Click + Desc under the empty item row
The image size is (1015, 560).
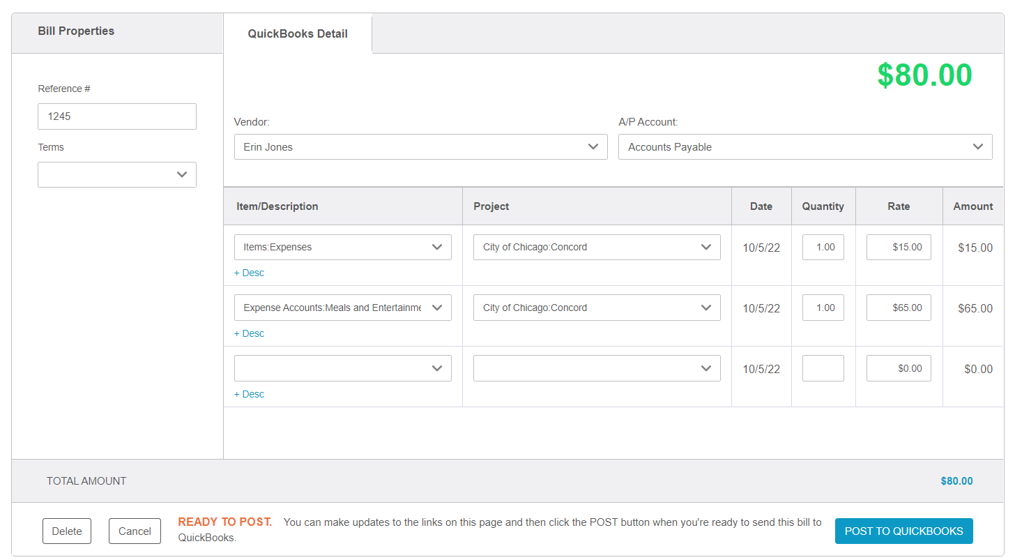(249, 394)
